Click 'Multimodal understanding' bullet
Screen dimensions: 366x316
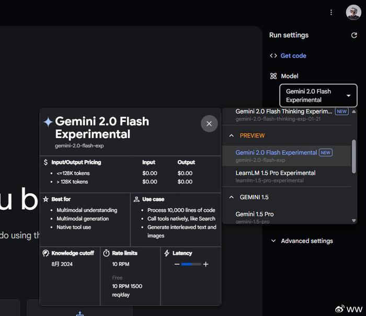87,210
